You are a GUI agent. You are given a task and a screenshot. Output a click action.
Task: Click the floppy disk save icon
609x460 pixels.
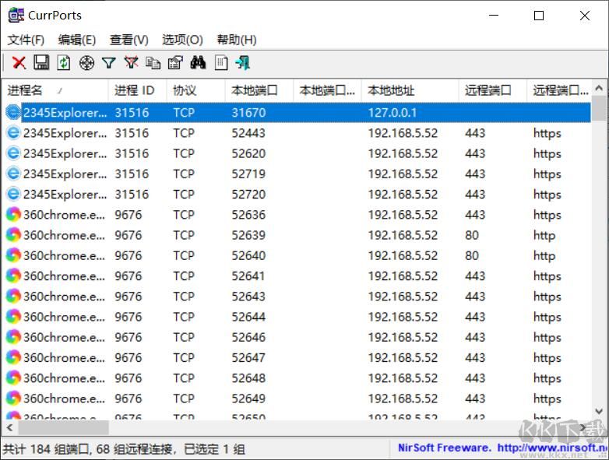41,63
